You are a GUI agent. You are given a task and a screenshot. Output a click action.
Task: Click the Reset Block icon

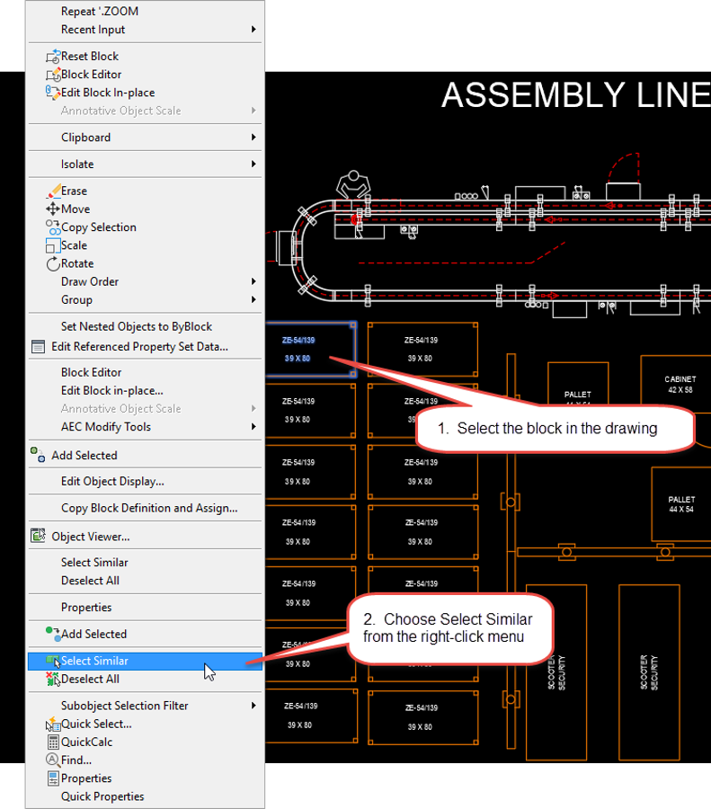coord(53,57)
